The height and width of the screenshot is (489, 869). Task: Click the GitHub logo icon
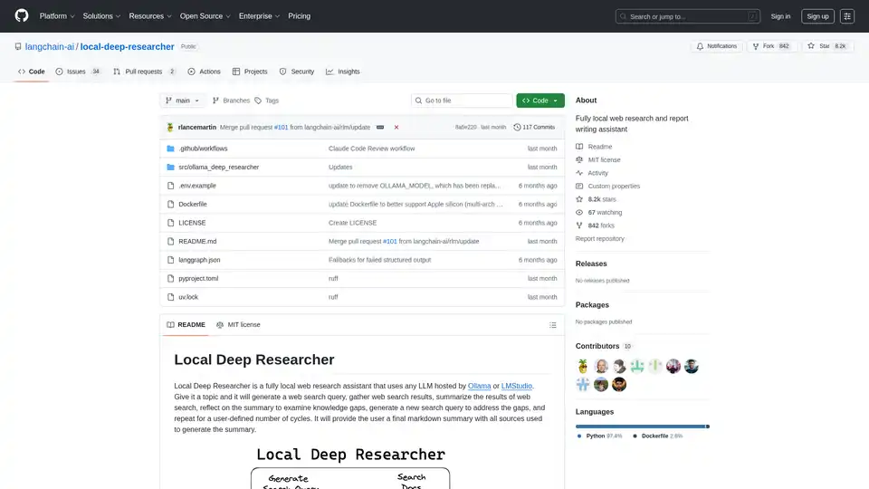22,16
